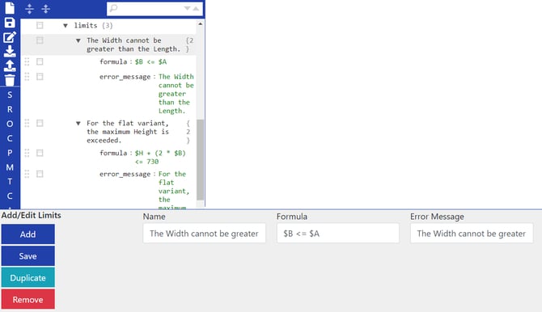
Task: Click the collapse all fields icon
Action: [45, 9]
